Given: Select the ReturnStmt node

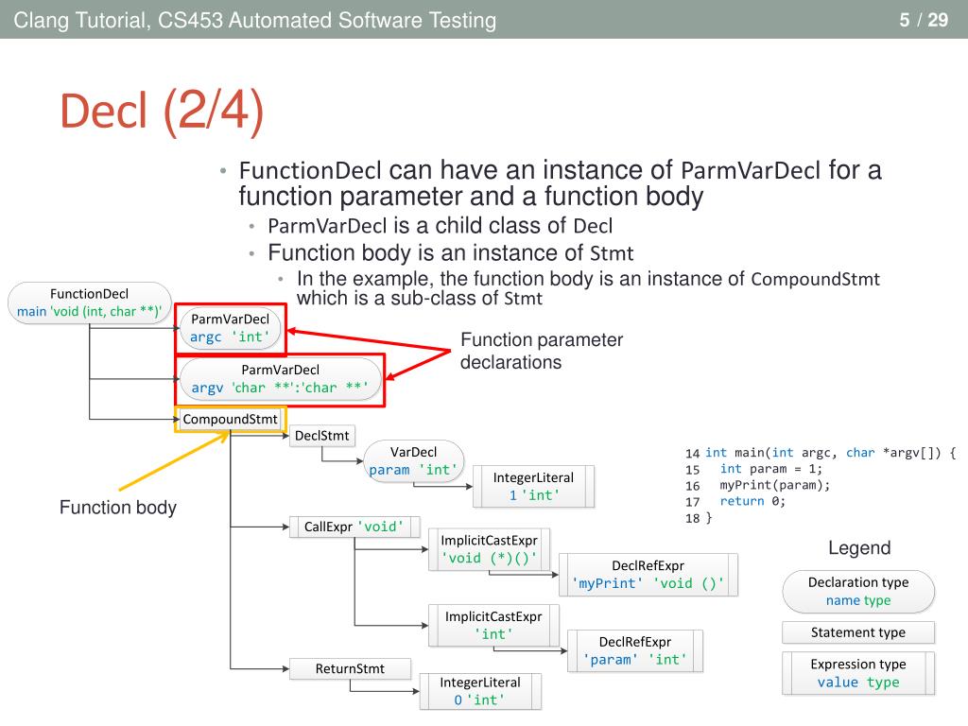Looking at the screenshot, I should (350, 668).
